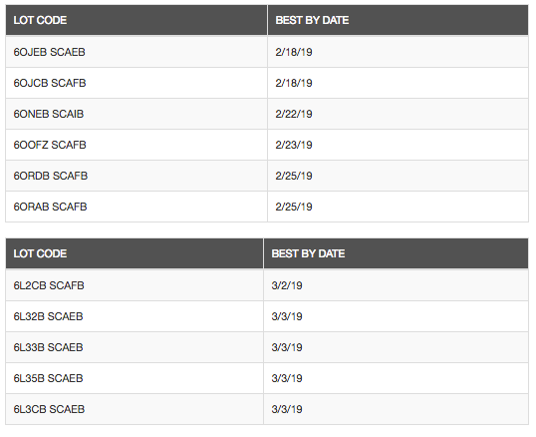Select lot code 6L3CB SCAEB
536x437 pixels.
click(49, 409)
